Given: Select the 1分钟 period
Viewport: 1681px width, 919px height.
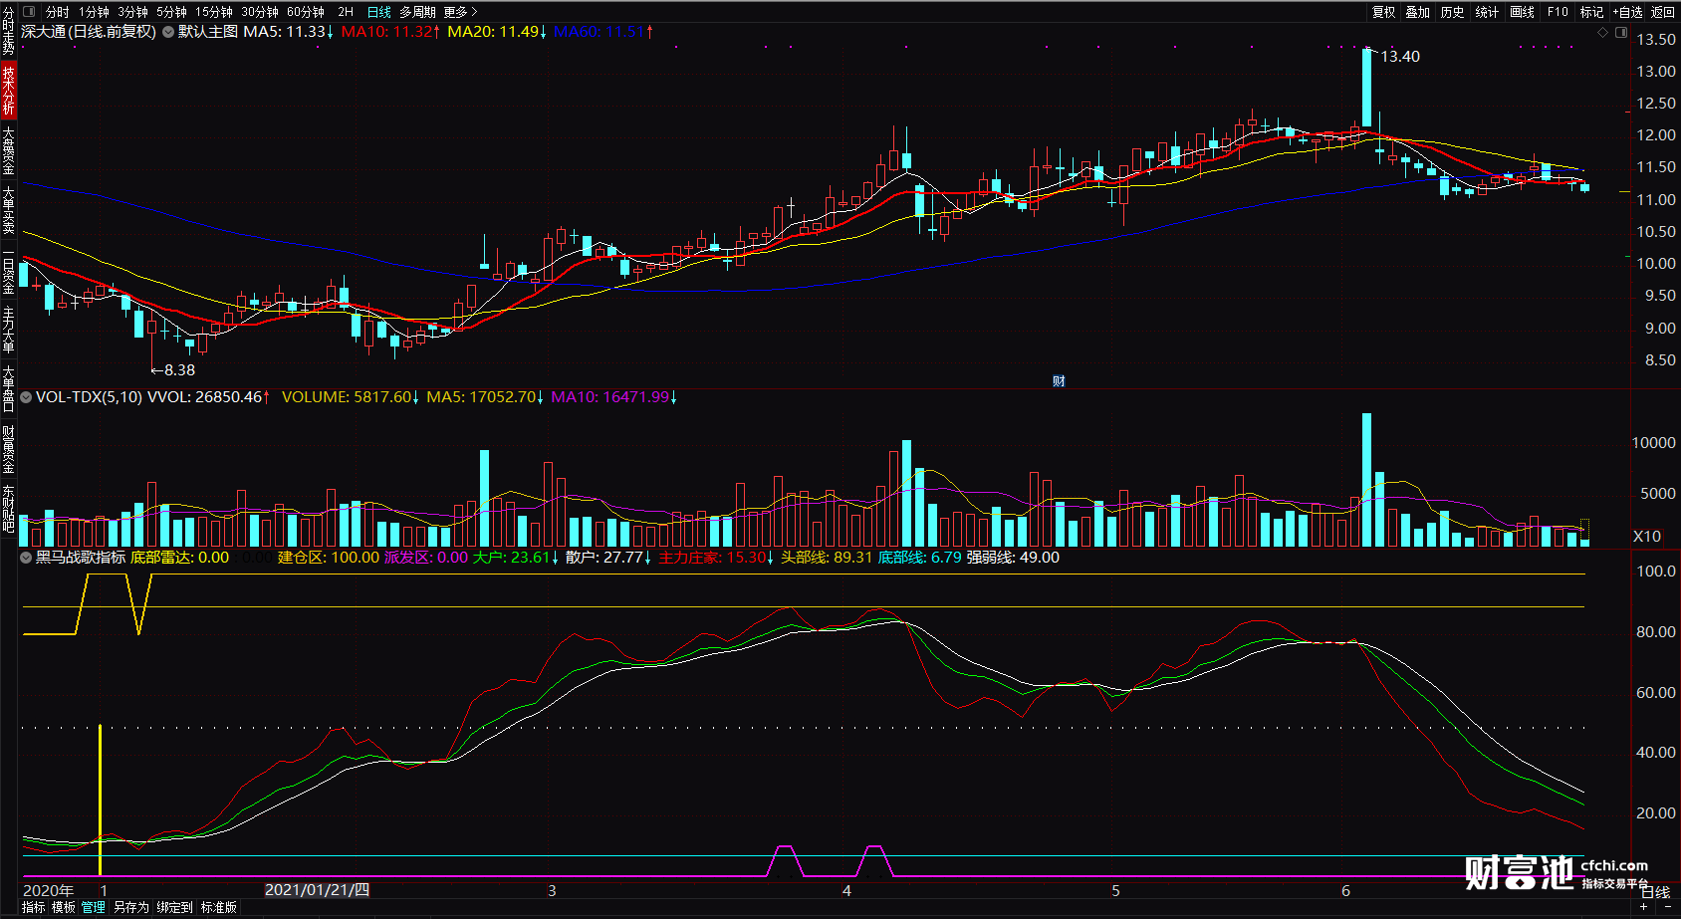Looking at the screenshot, I should pyautogui.click(x=95, y=12).
